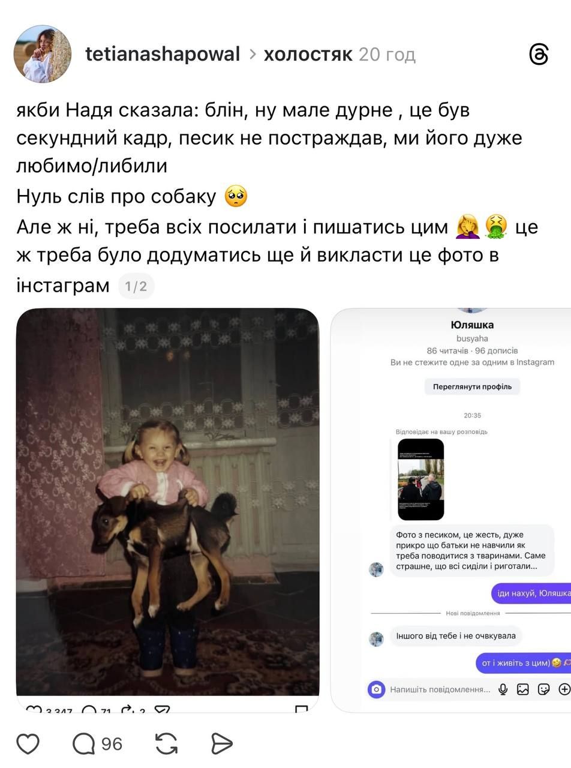The height and width of the screenshot is (768, 571).
Task: Open the tetianashapowal username link
Action: tap(163, 54)
